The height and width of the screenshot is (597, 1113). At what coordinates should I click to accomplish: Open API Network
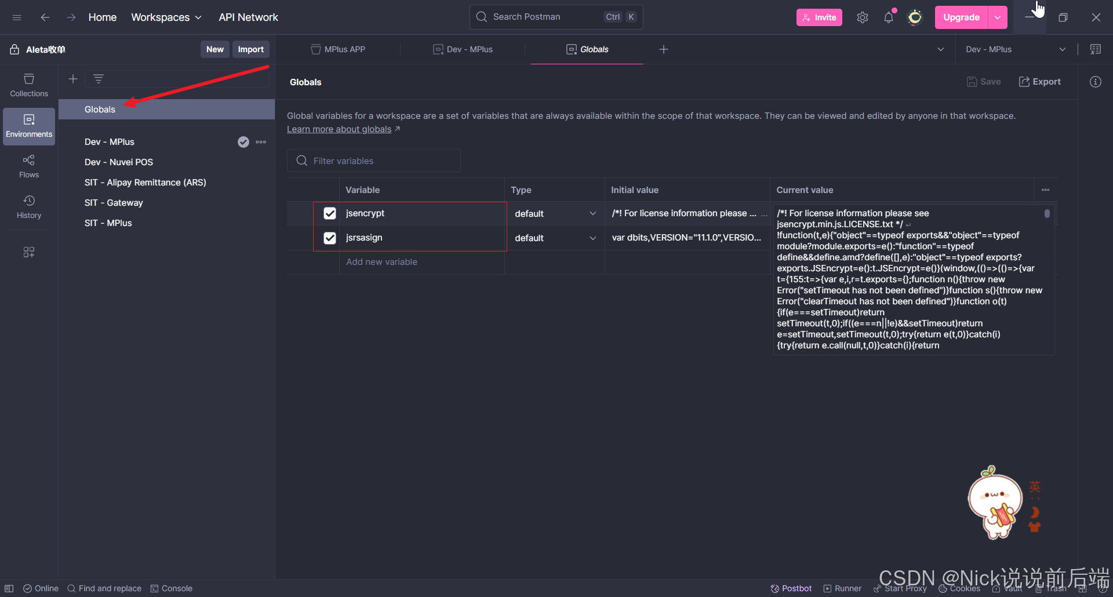pyautogui.click(x=248, y=17)
